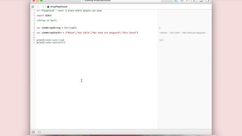
Task: Open the version editor view
Action: pyautogui.click(x=188, y=1)
